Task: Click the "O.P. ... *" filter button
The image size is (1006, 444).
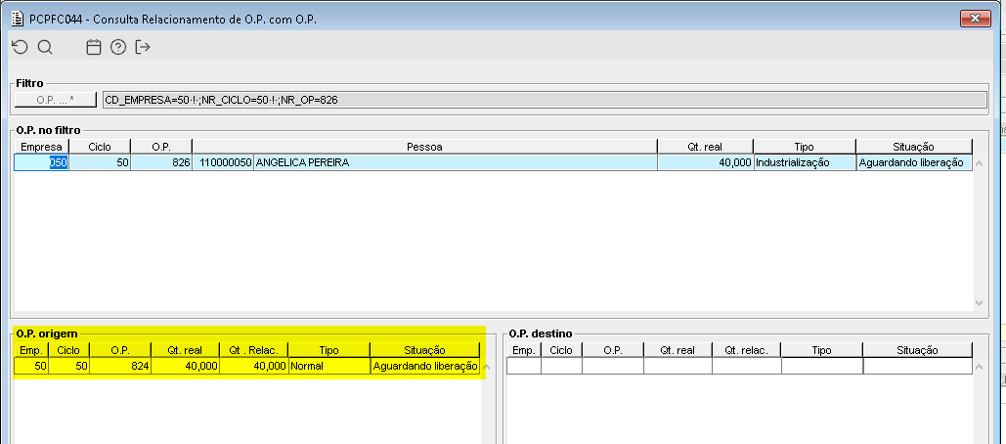Action: [55, 100]
